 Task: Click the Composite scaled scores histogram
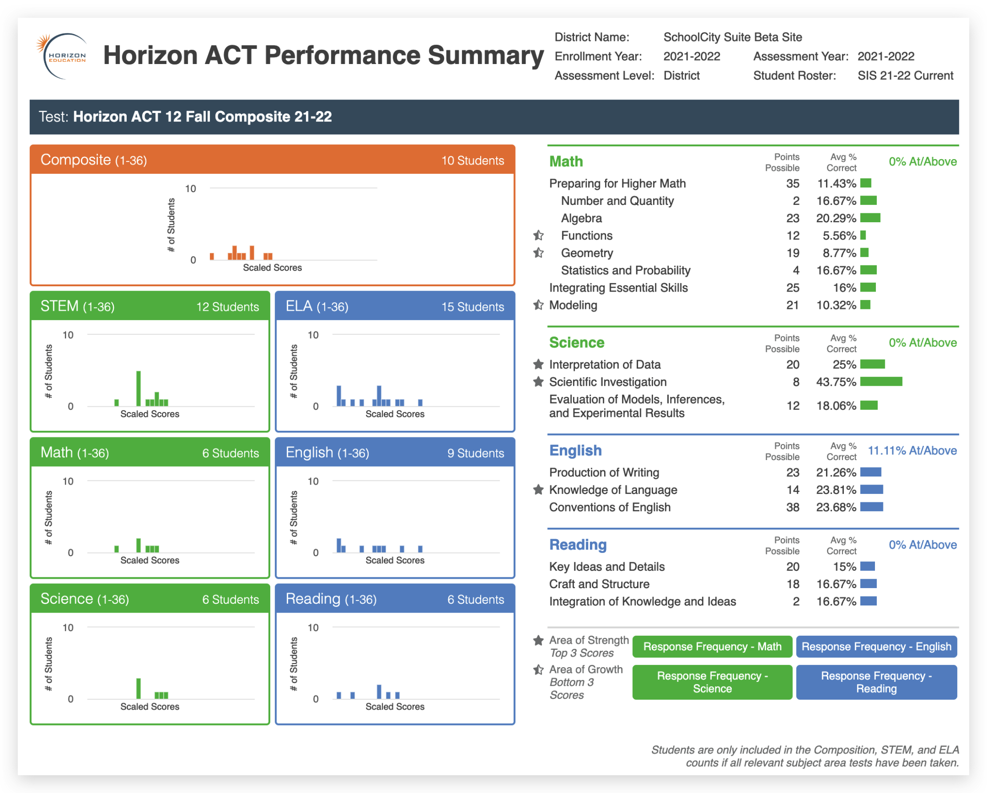[273, 228]
